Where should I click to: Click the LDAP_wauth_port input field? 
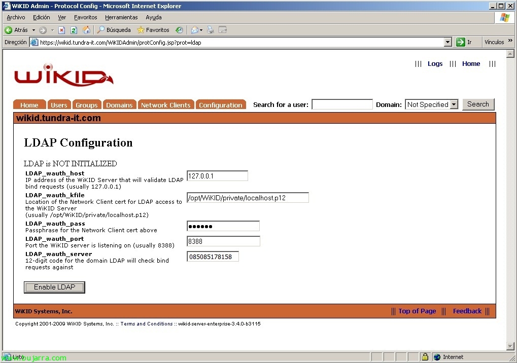coord(223,241)
